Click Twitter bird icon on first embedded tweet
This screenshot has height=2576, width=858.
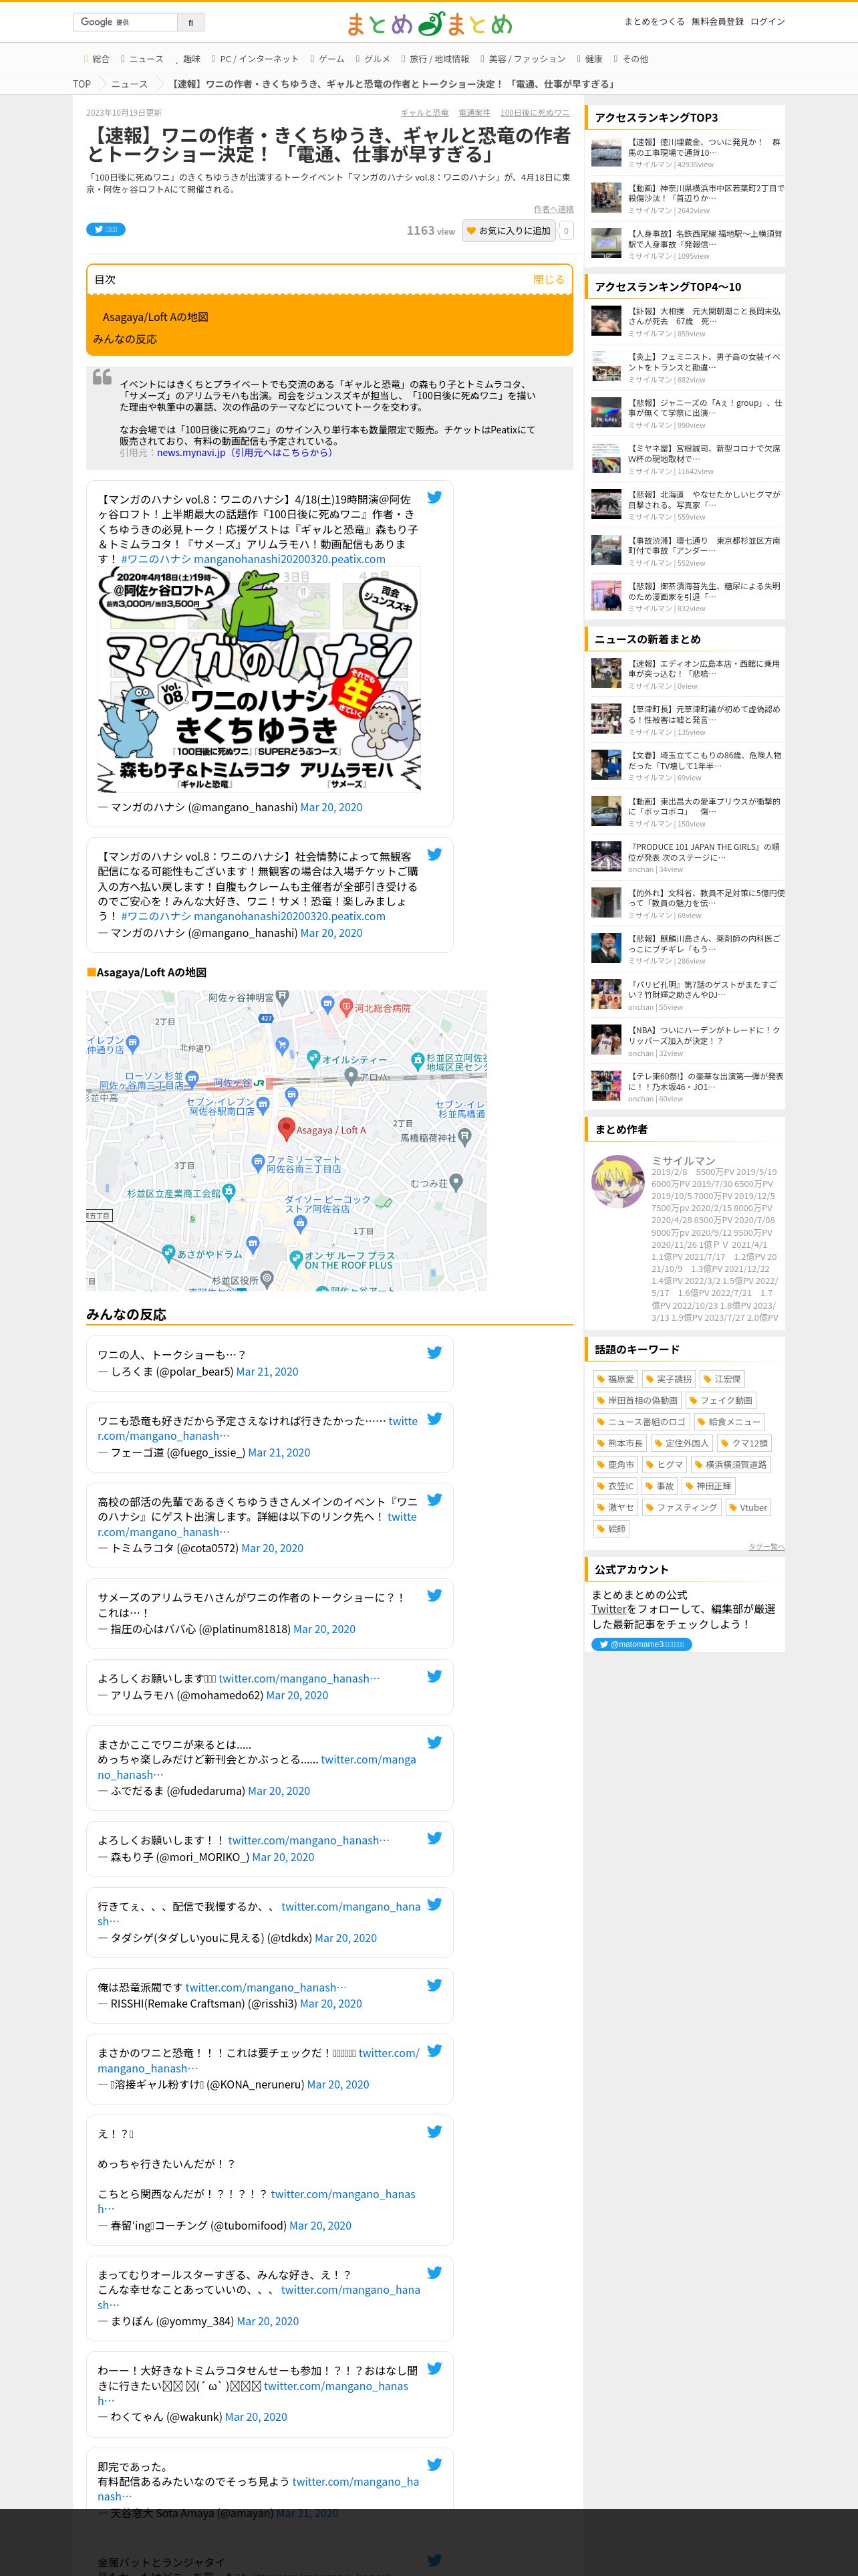pos(434,497)
